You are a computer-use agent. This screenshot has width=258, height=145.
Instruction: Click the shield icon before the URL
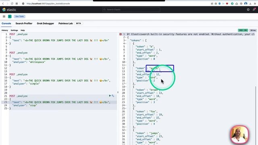coord(23,4)
